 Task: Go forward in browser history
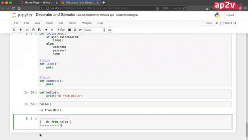pos(8,8)
